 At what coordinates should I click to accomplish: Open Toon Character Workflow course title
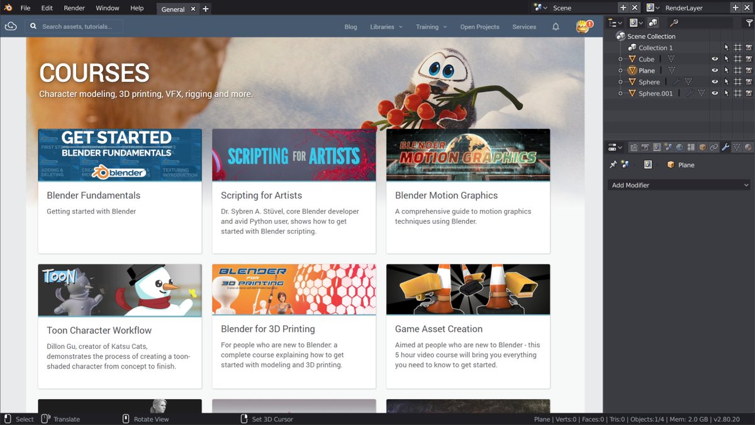click(99, 330)
